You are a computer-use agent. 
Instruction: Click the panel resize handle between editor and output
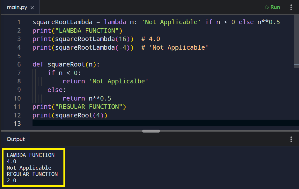point(151,131)
